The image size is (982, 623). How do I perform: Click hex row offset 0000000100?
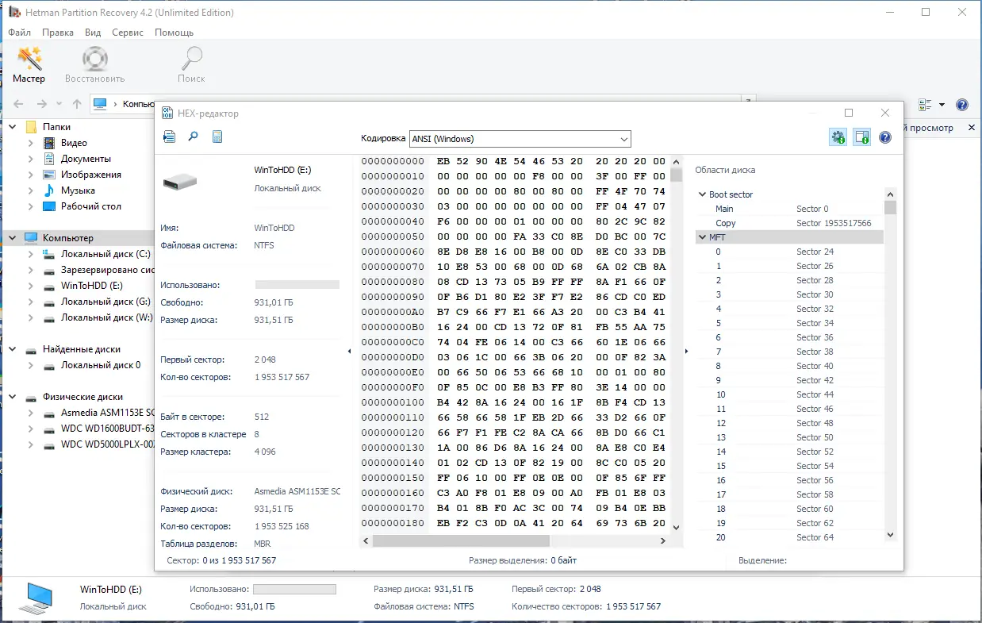tap(393, 404)
